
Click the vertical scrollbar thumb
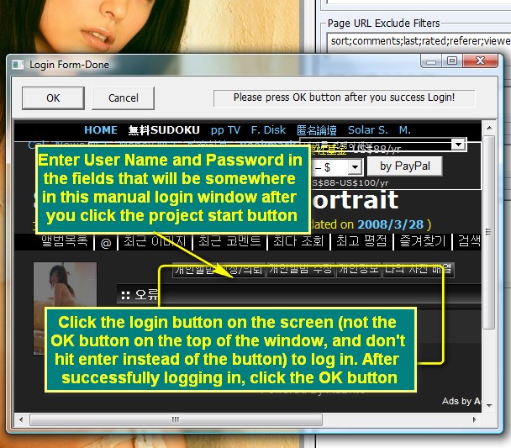(x=489, y=232)
